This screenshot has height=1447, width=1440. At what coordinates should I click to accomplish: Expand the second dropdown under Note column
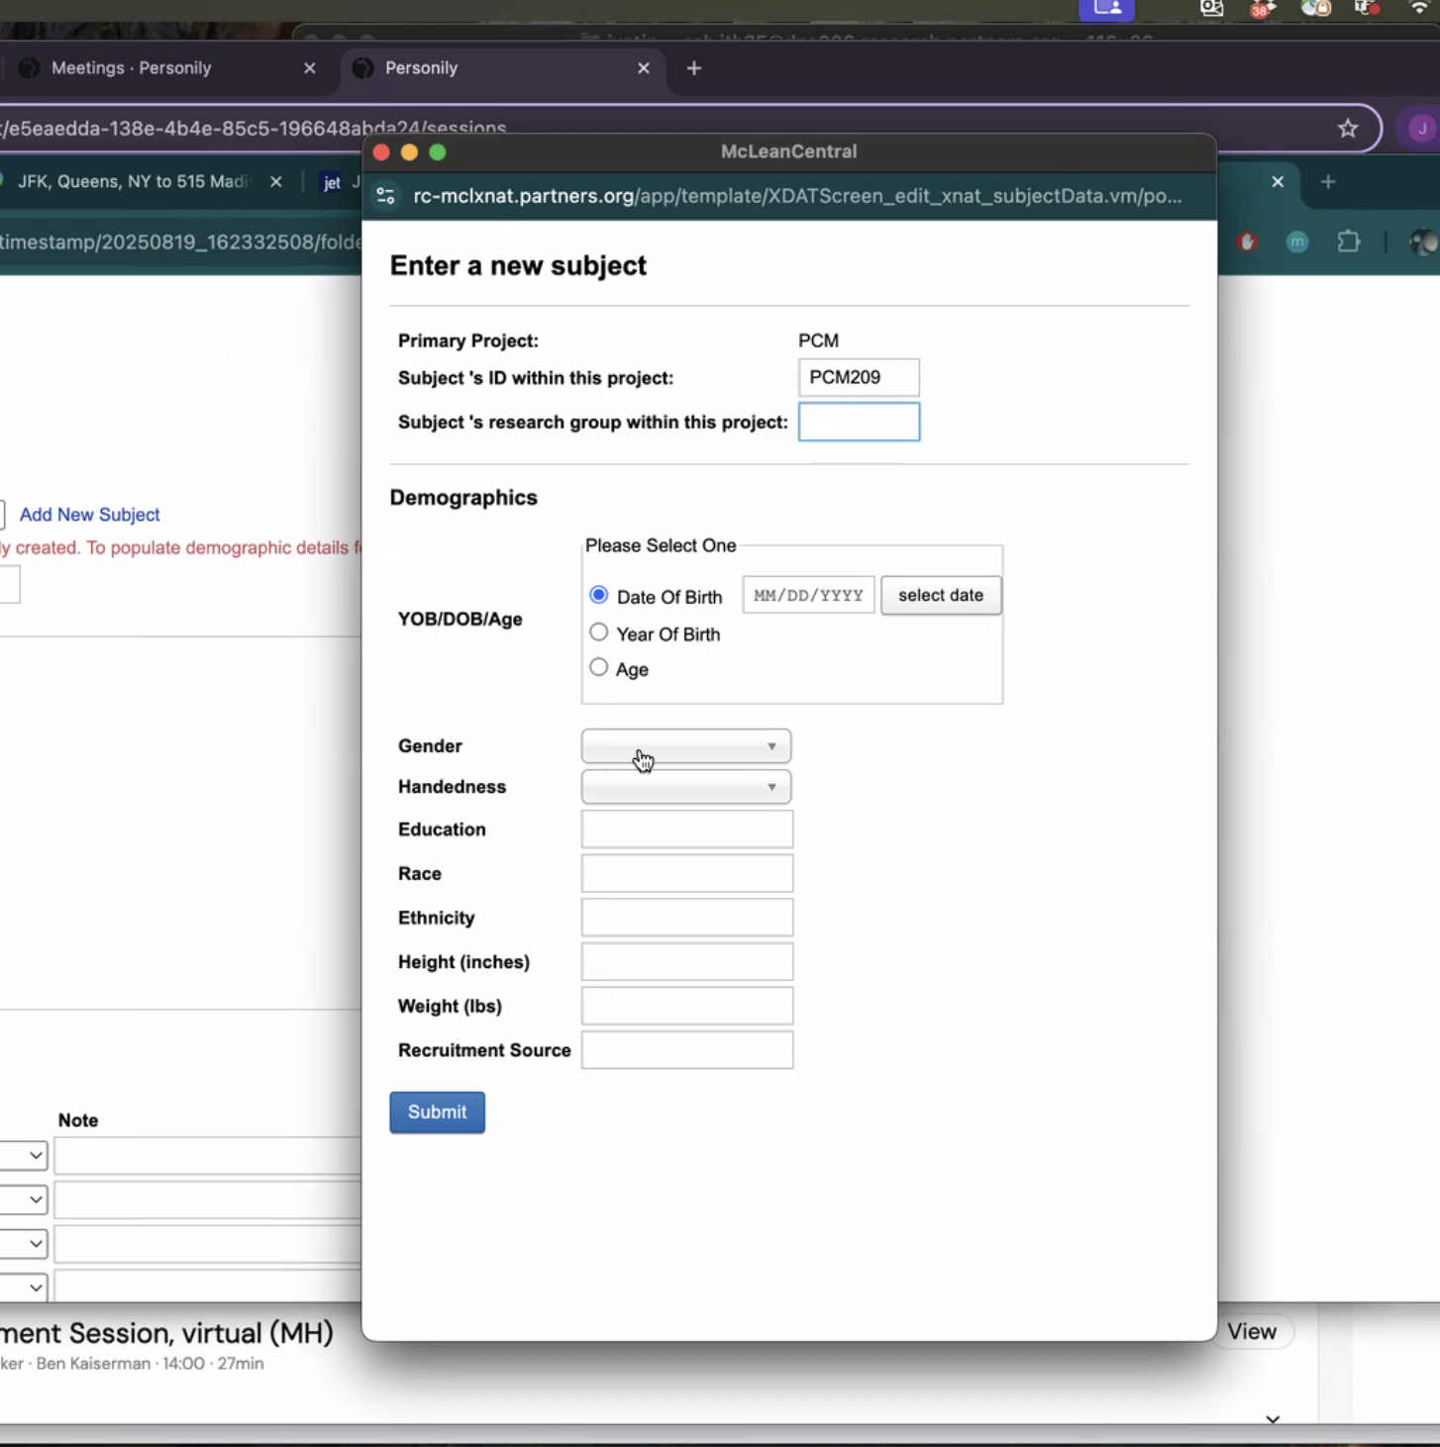coord(24,1200)
